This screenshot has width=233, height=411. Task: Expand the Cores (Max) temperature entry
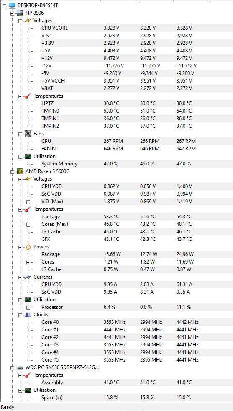pyautogui.click(x=28, y=225)
